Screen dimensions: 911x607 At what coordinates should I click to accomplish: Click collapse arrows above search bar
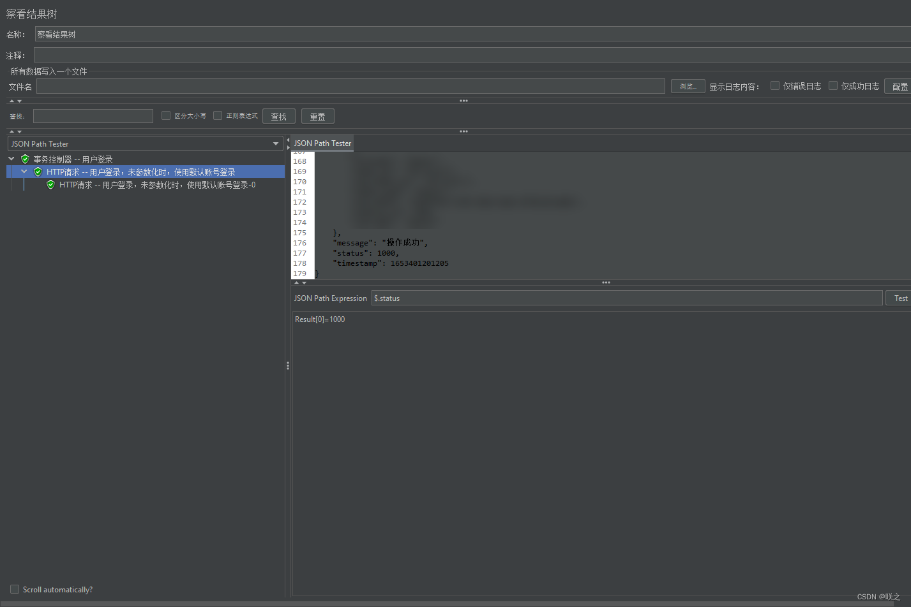15,101
